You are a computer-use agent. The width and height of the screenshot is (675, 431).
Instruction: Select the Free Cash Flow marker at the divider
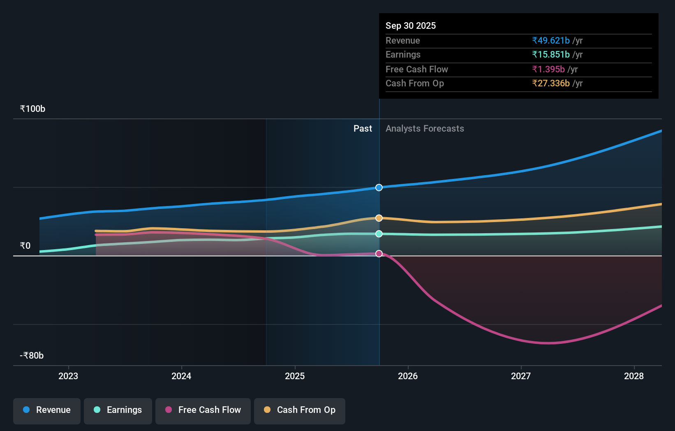[379, 253]
